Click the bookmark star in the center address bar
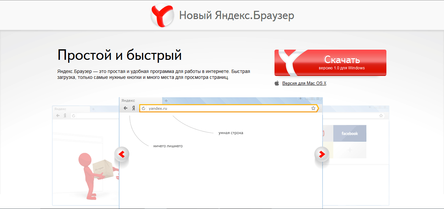Screen dimensions: 444x209 (313, 108)
